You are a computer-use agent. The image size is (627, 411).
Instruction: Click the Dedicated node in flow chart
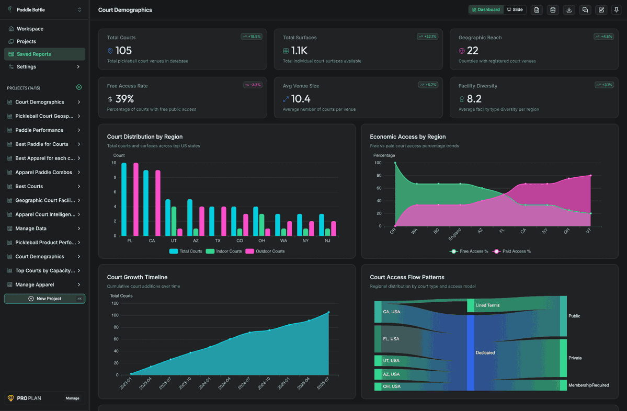click(471, 352)
